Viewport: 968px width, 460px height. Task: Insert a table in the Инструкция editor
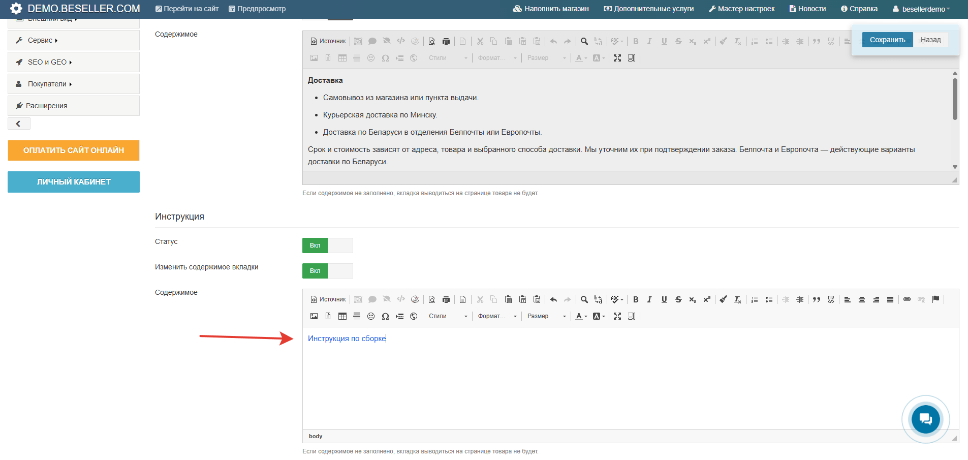[x=342, y=316]
